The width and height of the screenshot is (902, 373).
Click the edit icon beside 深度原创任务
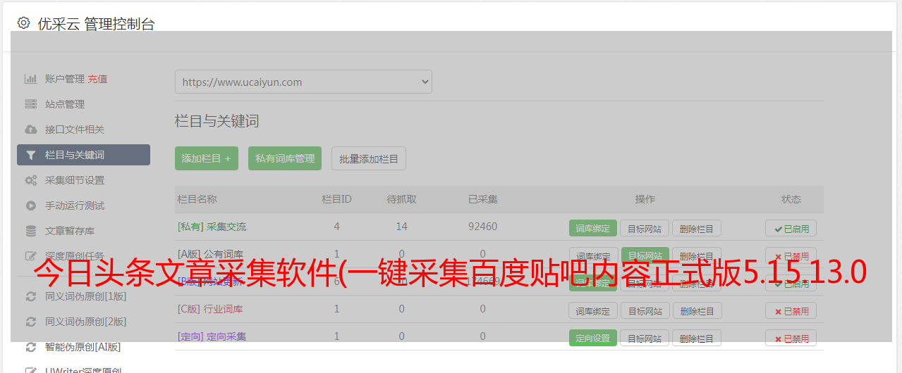click(30, 256)
